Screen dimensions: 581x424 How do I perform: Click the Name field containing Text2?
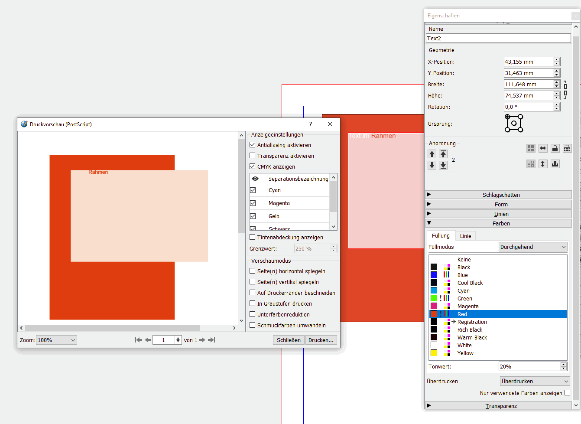pos(498,39)
